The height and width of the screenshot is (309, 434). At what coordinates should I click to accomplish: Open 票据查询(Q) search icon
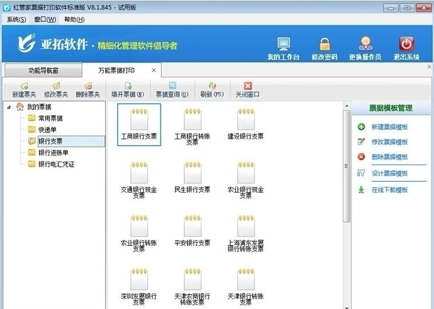[172, 85]
